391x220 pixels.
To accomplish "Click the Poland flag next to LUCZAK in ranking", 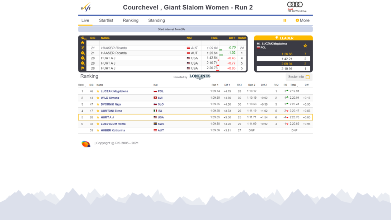I will [x=155, y=91].
